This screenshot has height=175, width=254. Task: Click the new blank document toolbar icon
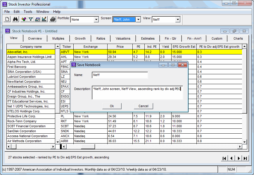(8, 20)
